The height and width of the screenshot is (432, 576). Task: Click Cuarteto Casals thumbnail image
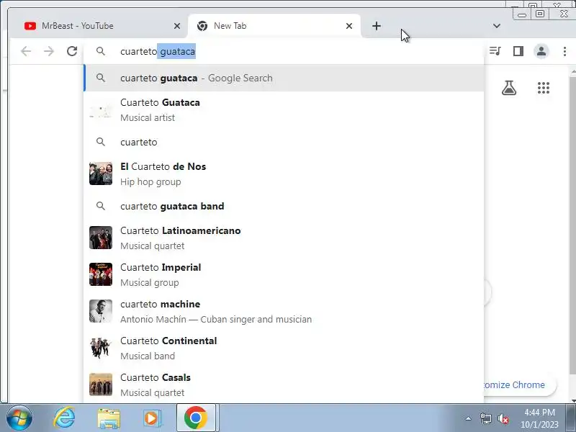[x=101, y=384]
